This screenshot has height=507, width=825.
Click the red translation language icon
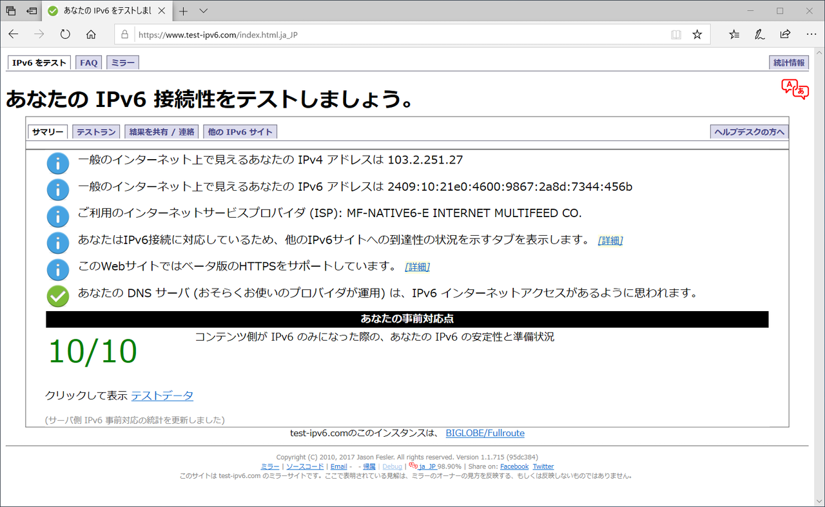coord(795,89)
